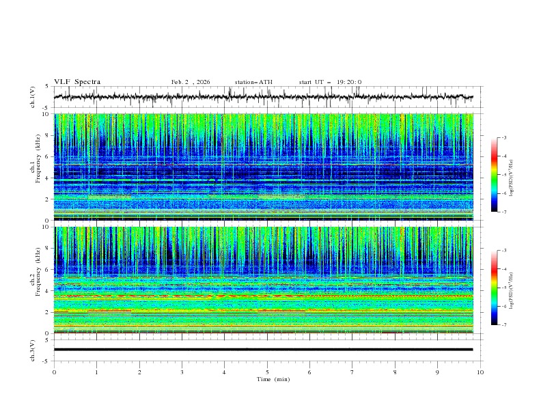Click the time axis tick label "8"
The width and height of the screenshot is (541, 418).
[395, 372]
